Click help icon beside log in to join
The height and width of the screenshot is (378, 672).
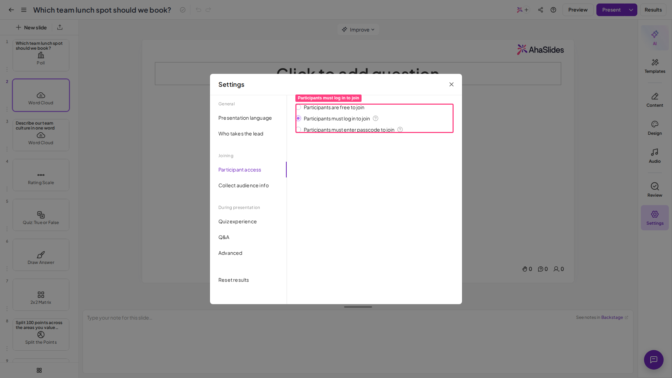[x=376, y=118]
